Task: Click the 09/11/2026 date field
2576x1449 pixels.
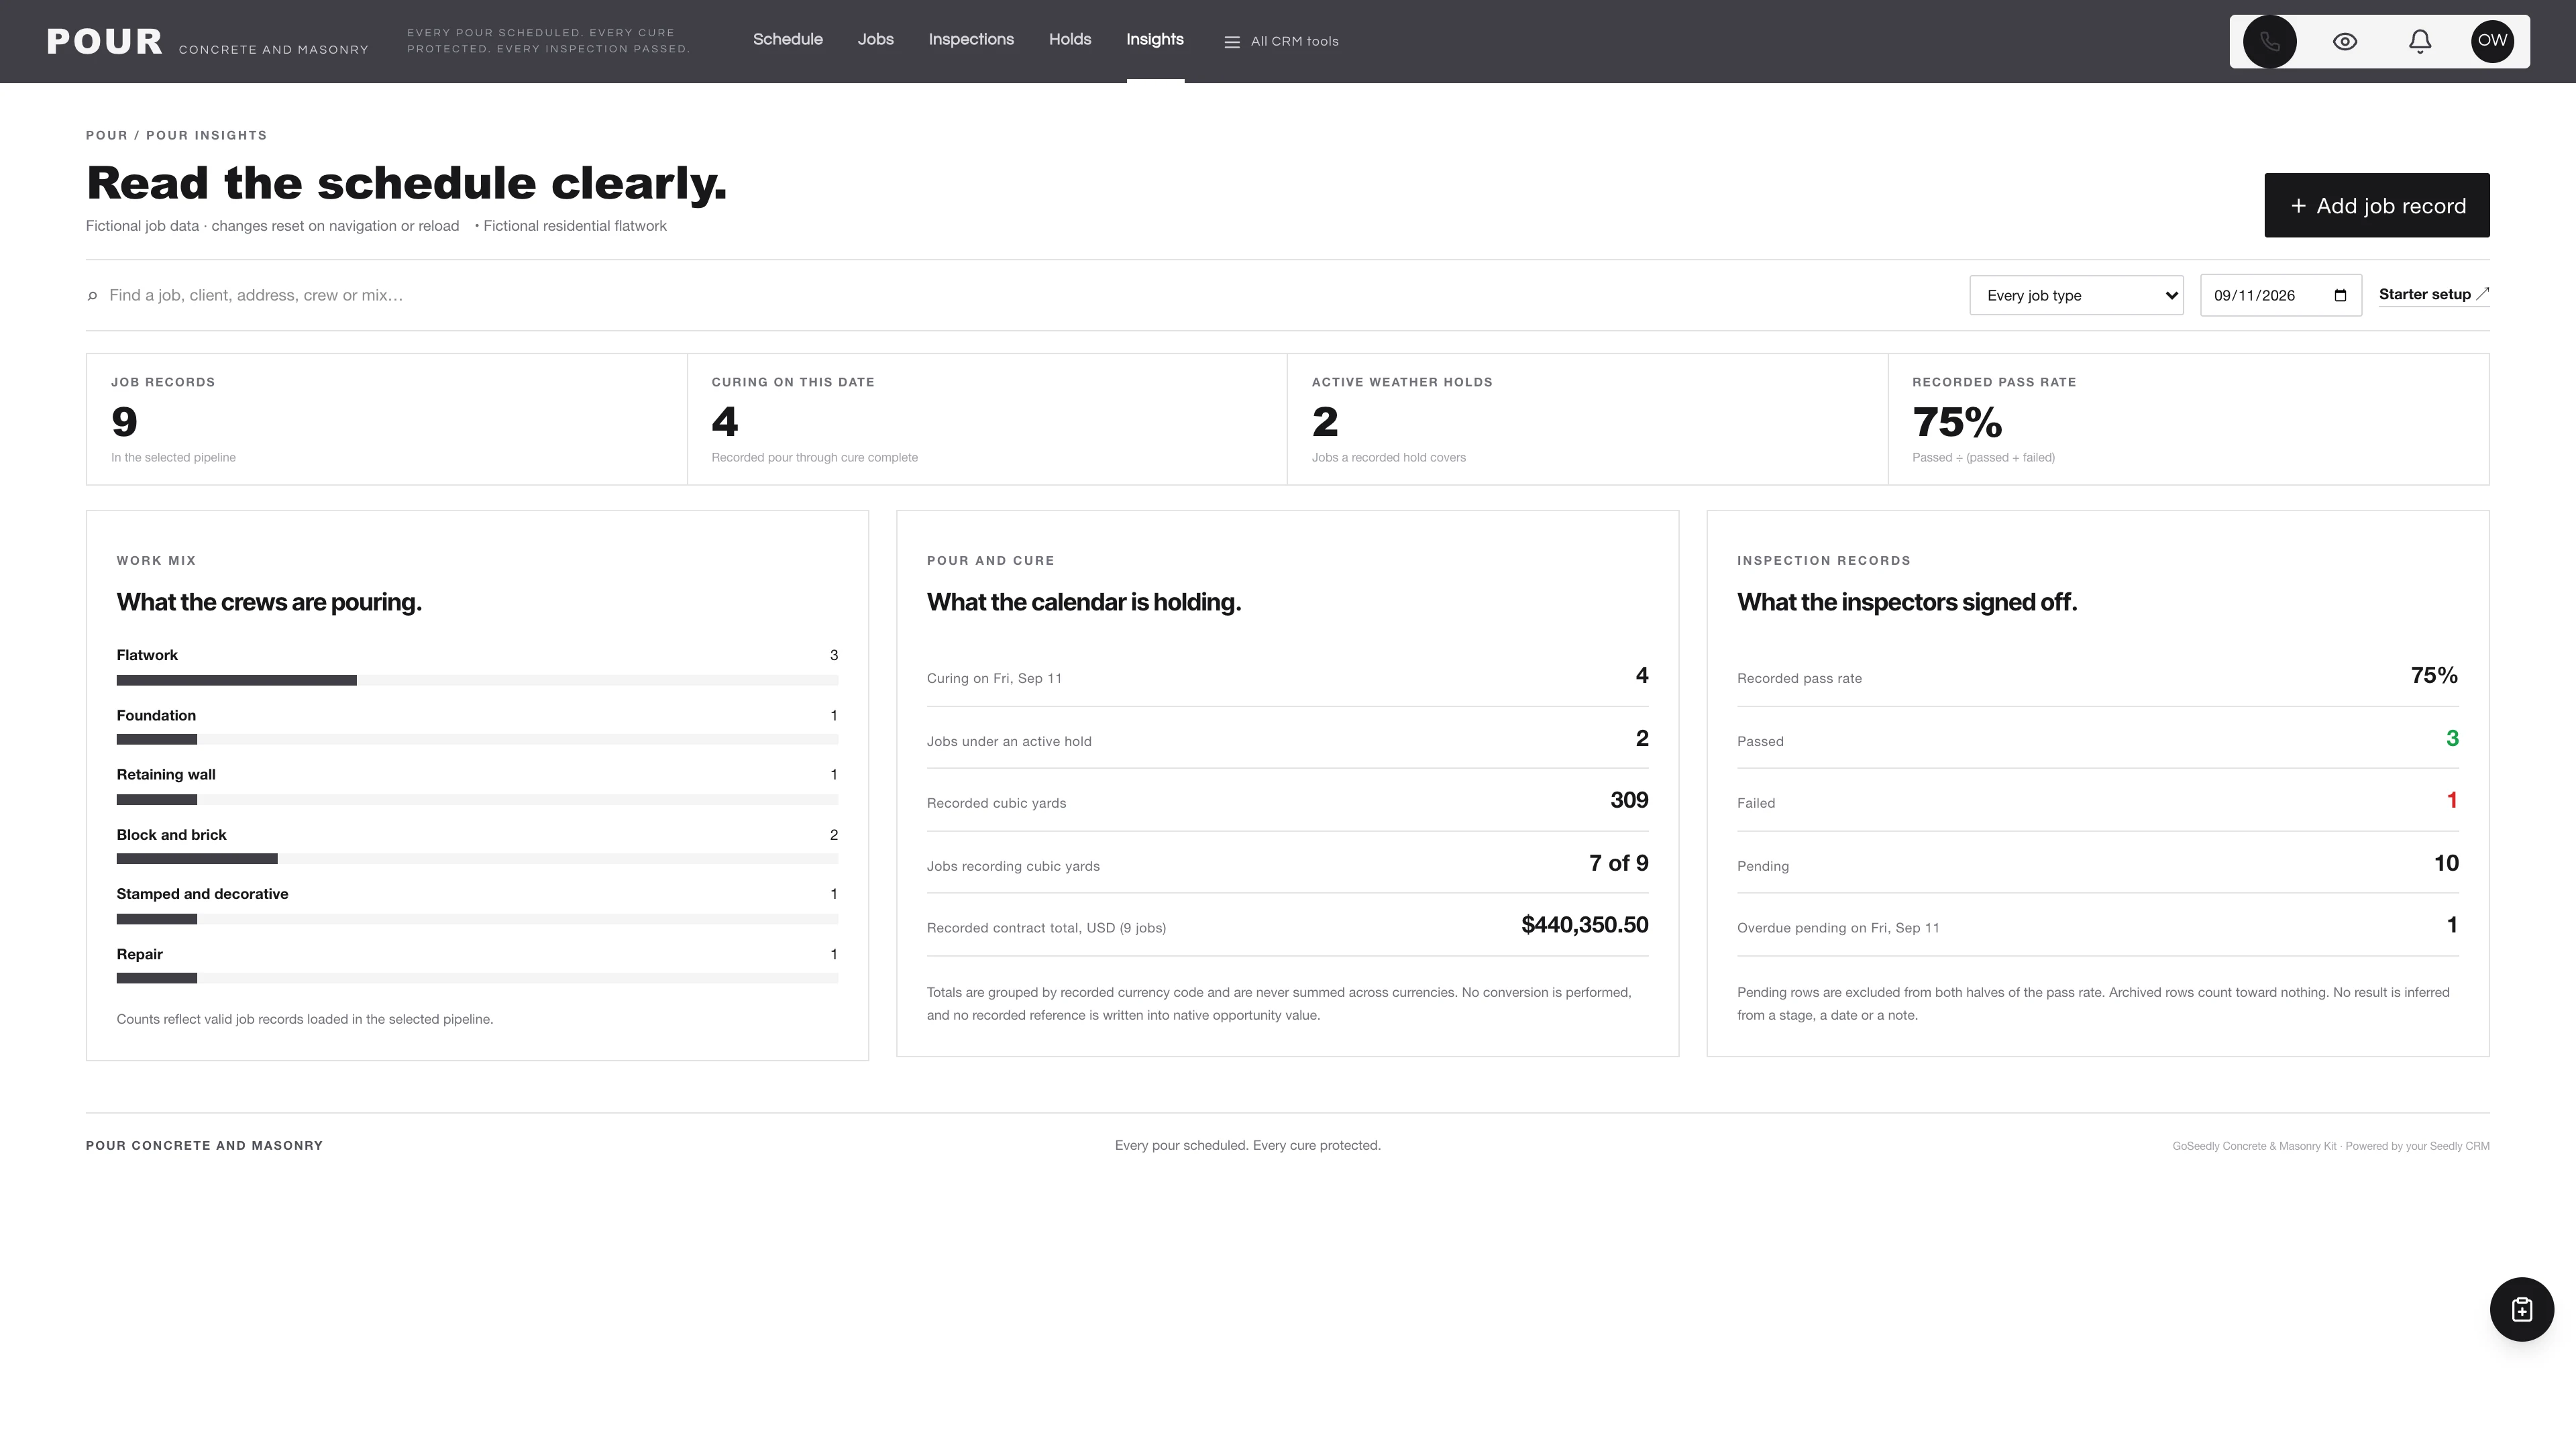Action: point(2280,295)
